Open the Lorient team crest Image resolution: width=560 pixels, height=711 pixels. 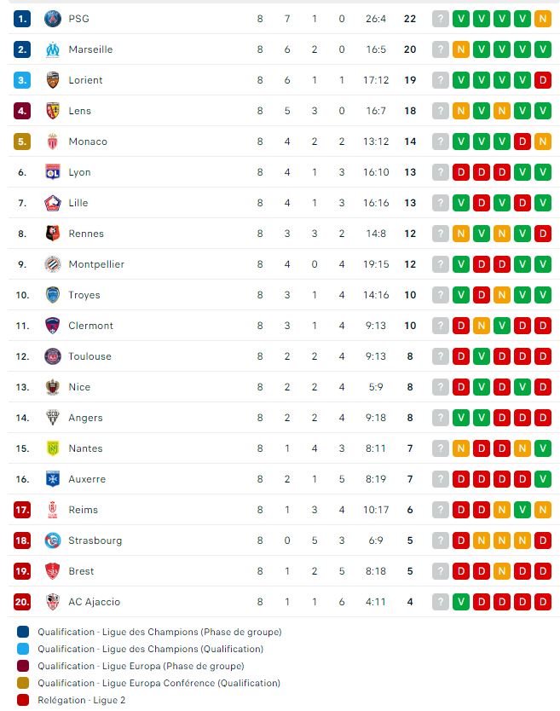[53, 80]
